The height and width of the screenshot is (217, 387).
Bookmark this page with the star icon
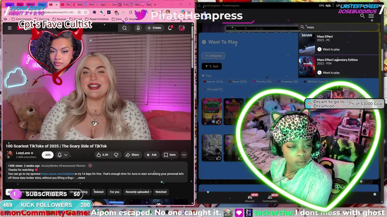pyautogui.click(x=86, y=12)
